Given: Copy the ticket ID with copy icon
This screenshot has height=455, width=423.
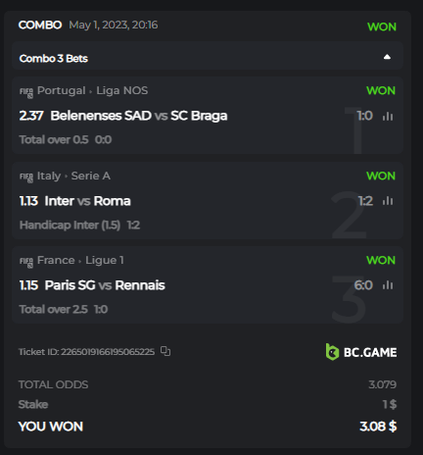Looking at the screenshot, I should [x=165, y=351].
